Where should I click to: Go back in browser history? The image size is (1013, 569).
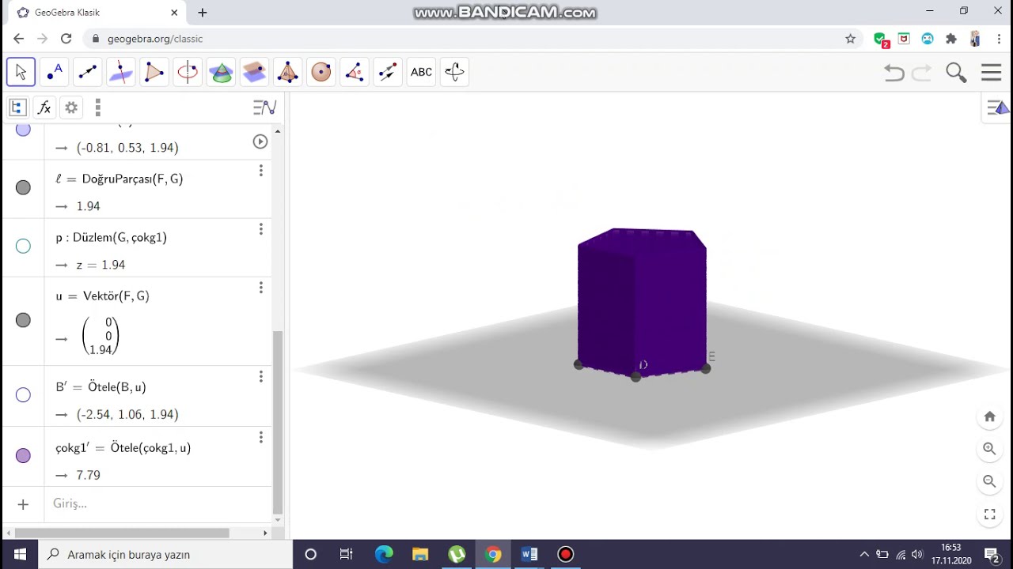18,39
